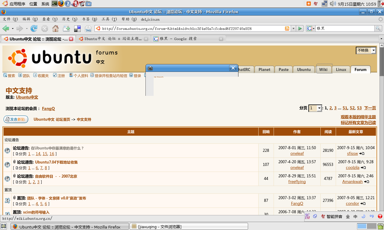The height and width of the screenshot is (230, 384).
Task: Expand the address bar URL history dropdown
Action: click(x=293, y=28)
